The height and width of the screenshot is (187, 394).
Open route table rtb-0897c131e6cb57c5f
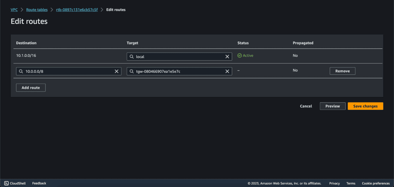(x=77, y=9)
